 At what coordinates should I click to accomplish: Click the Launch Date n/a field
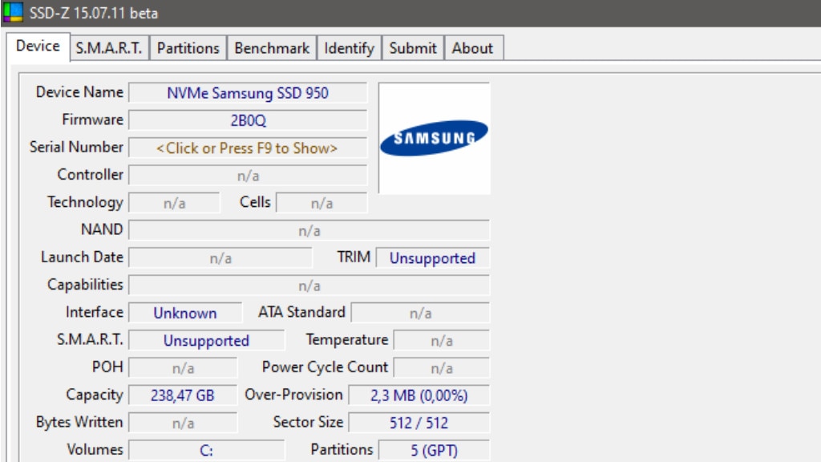coord(220,258)
